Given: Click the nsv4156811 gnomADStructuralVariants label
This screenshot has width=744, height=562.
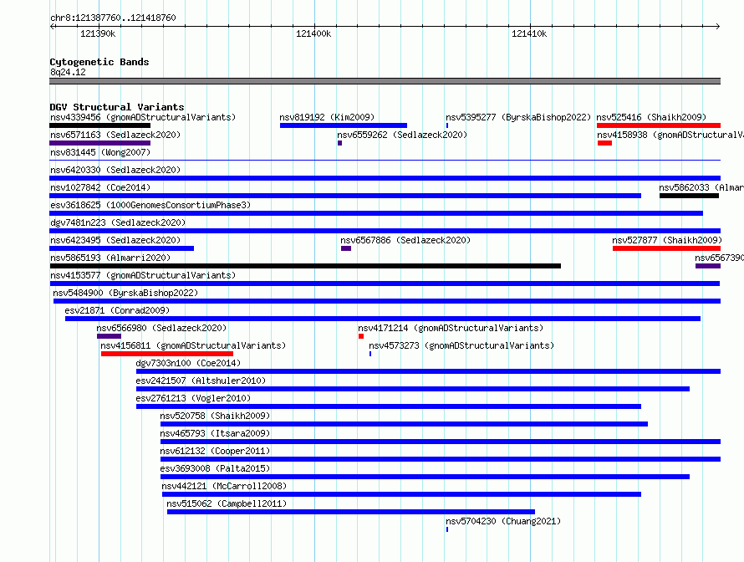Looking at the screenshot, I should [193, 345].
